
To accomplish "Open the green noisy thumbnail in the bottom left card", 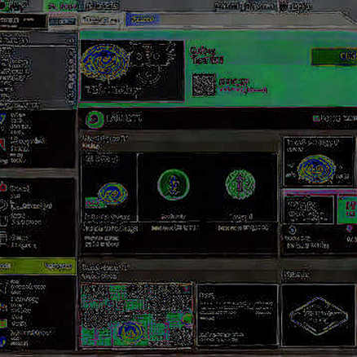I will [x=137, y=315].
